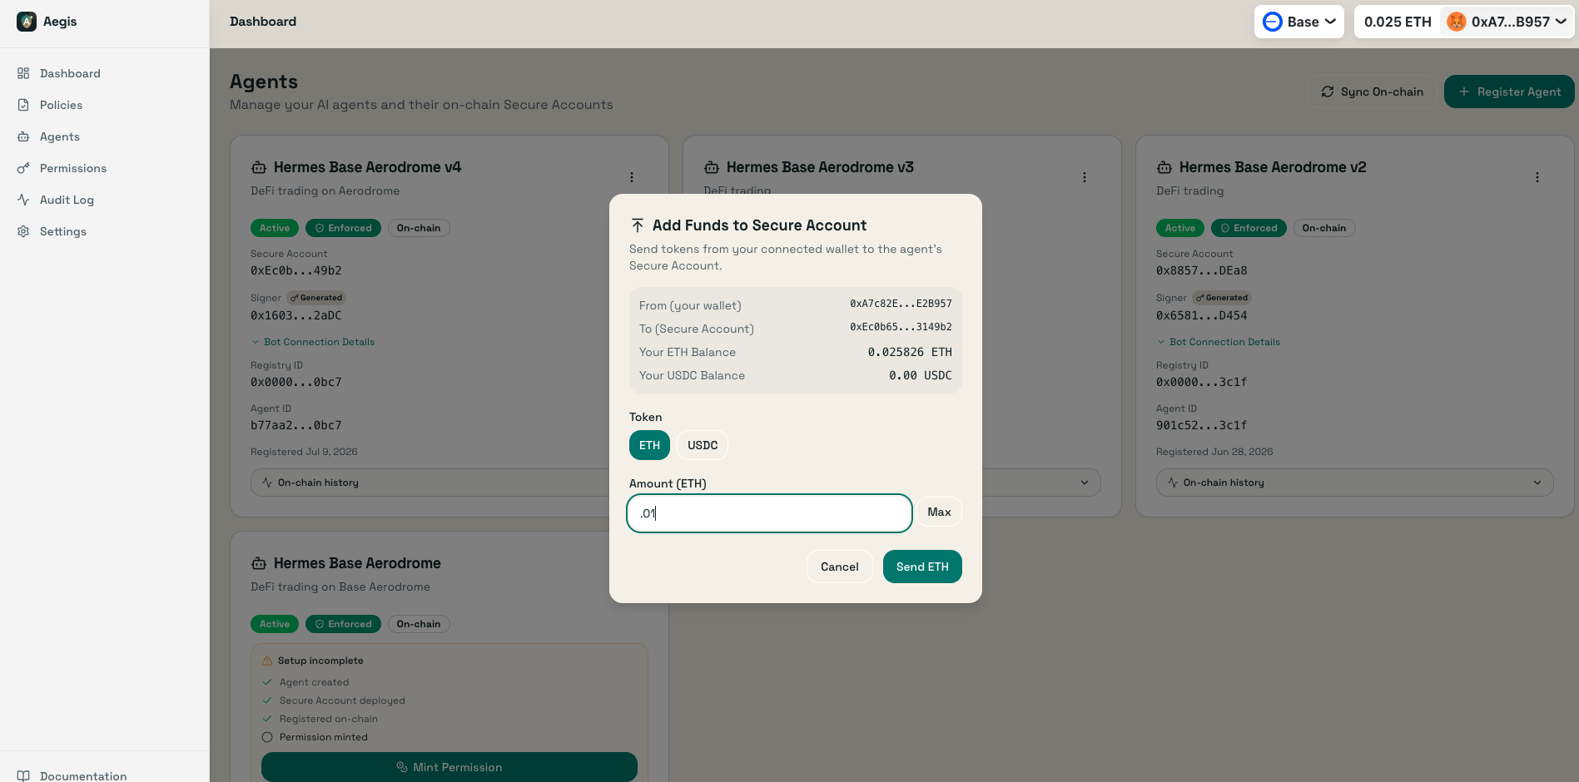Viewport: 1579px width, 782px height.
Task: Click Send ETH button
Action: pyautogui.click(x=922, y=567)
